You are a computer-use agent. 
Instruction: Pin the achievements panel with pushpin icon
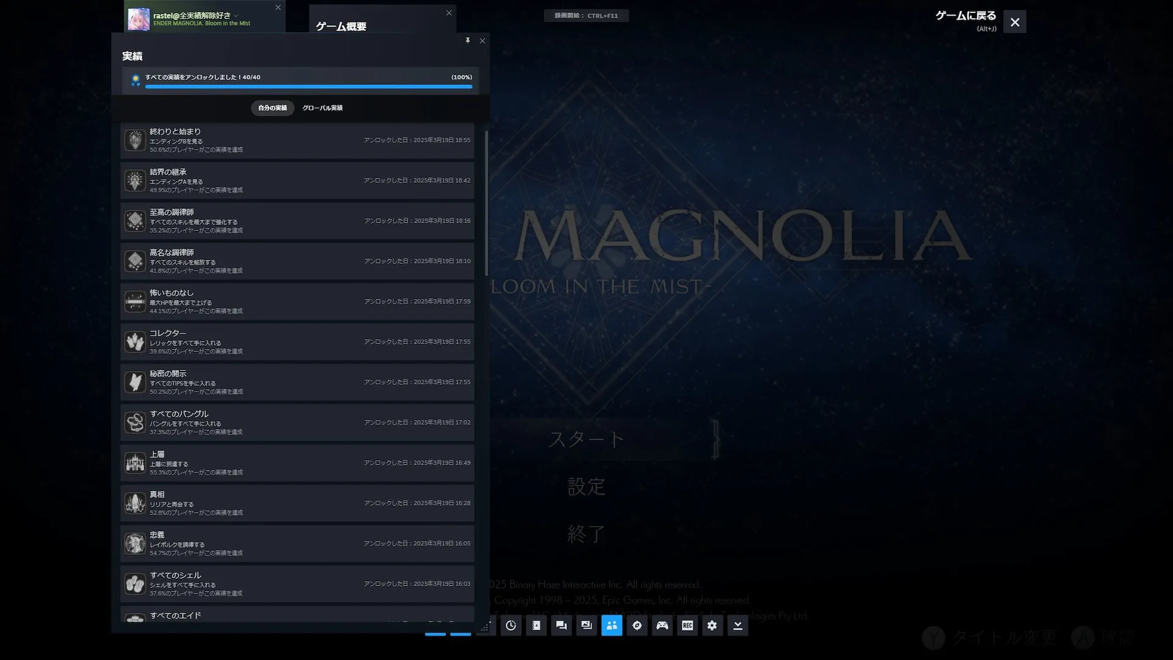(467, 40)
